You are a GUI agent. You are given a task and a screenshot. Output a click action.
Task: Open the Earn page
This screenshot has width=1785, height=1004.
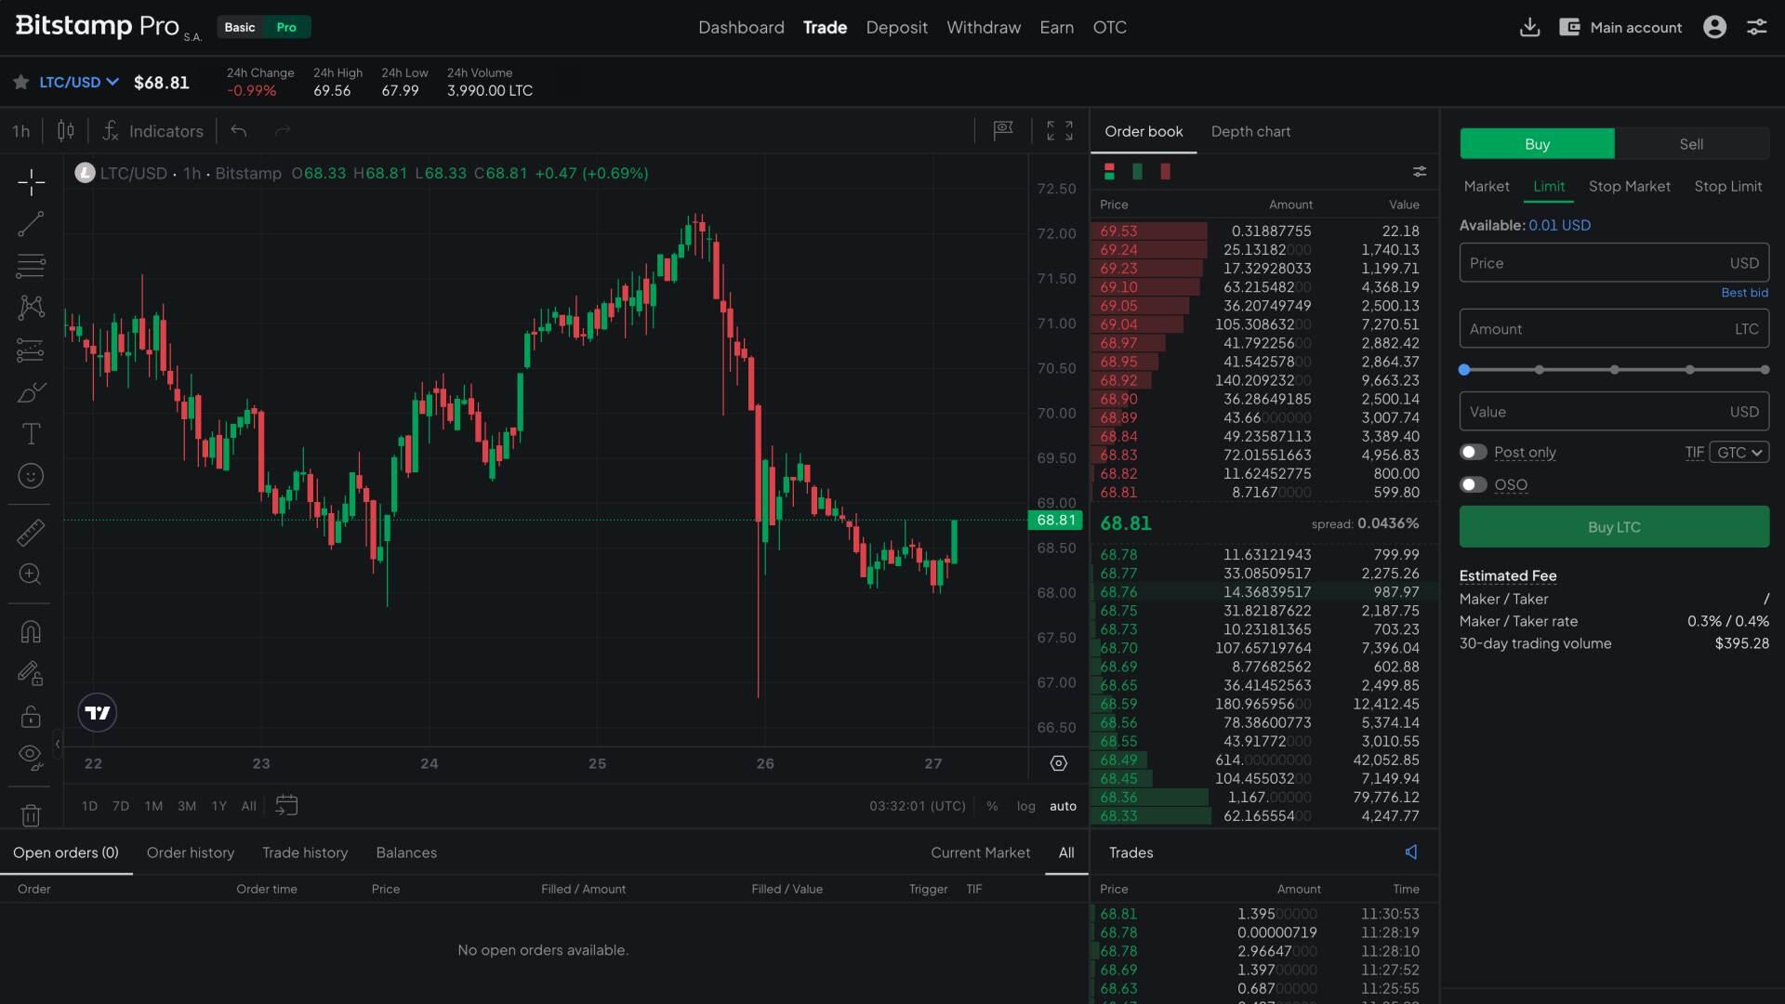(x=1056, y=27)
